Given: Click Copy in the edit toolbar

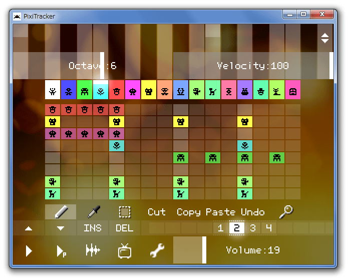Looking at the screenshot, I should click(189, 212).
